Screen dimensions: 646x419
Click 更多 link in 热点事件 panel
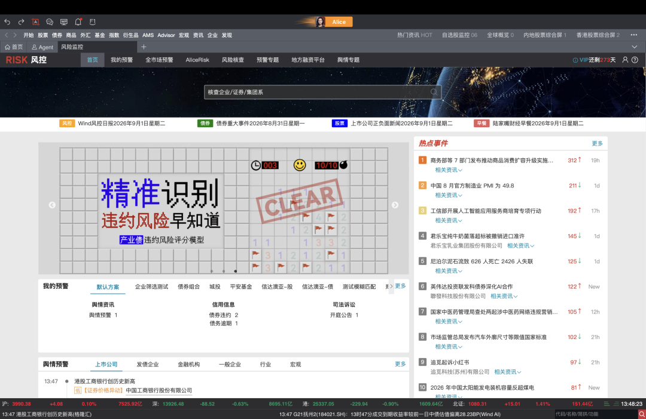(x=597, y=143)
